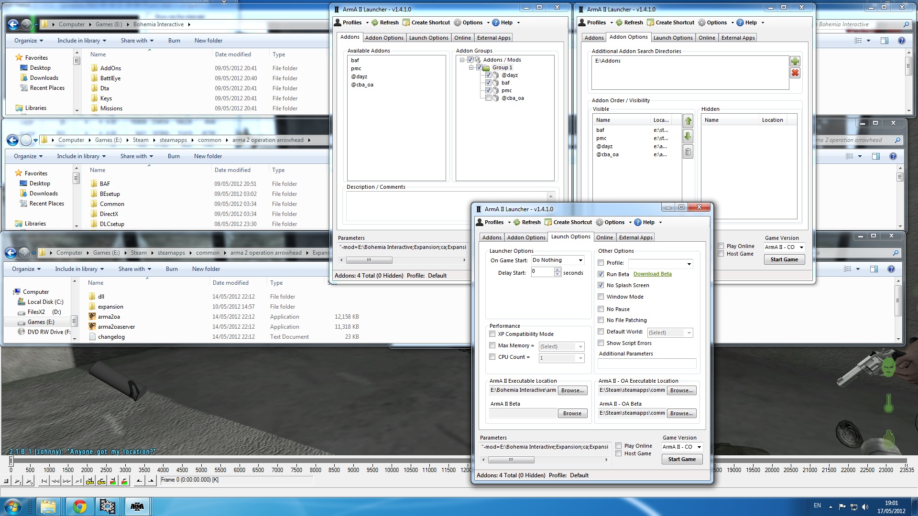Open the Windows Start menu
Viewport: 918px width, 516px height.
coord(13,506)
